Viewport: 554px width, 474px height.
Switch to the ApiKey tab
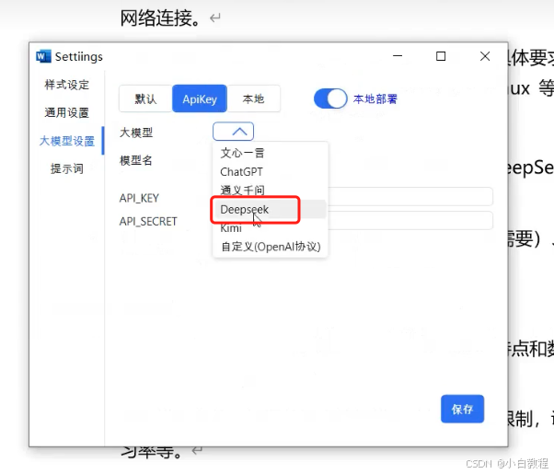point(200,98)
